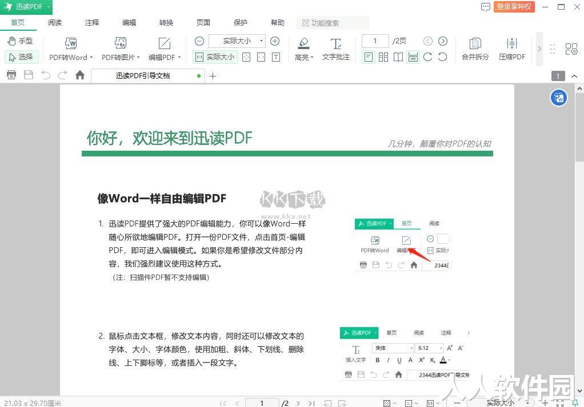Switch to the 编辑 ribbon tab

(129, 23)
